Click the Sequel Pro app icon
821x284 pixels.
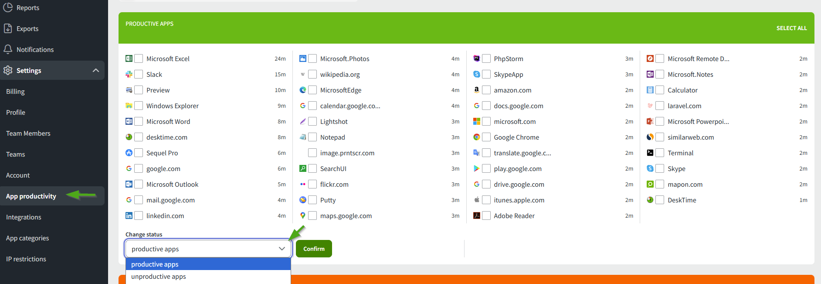tap(129, 153)
